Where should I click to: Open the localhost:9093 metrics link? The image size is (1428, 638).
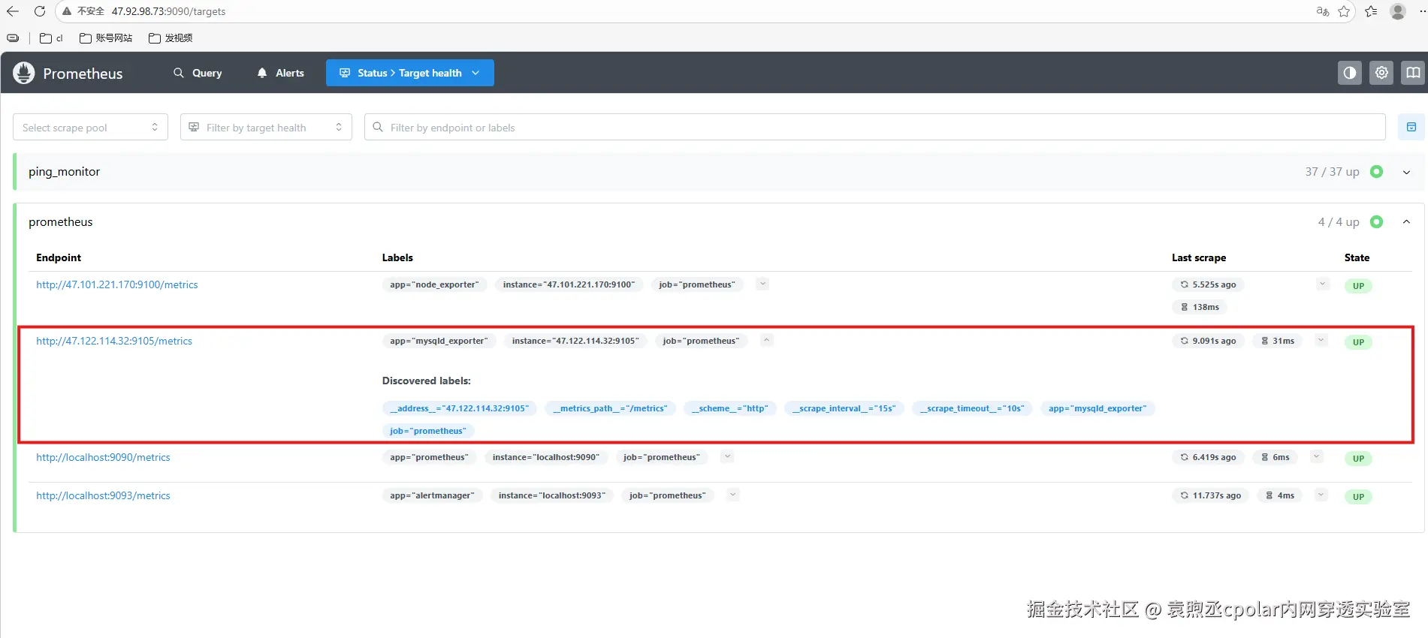(x=103, y=495)
